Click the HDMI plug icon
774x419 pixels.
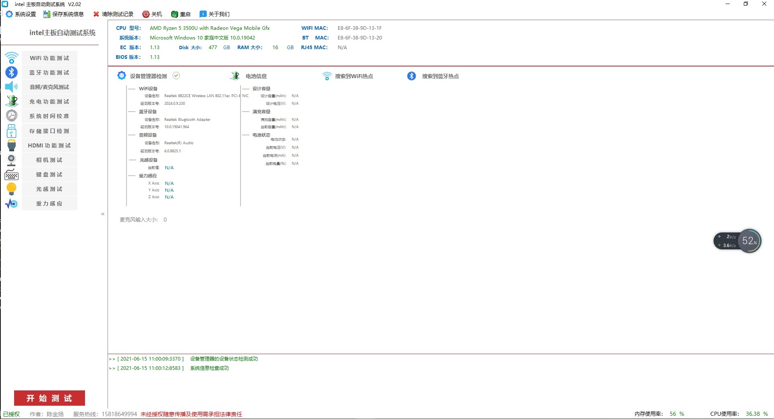[x=11, y=145]
